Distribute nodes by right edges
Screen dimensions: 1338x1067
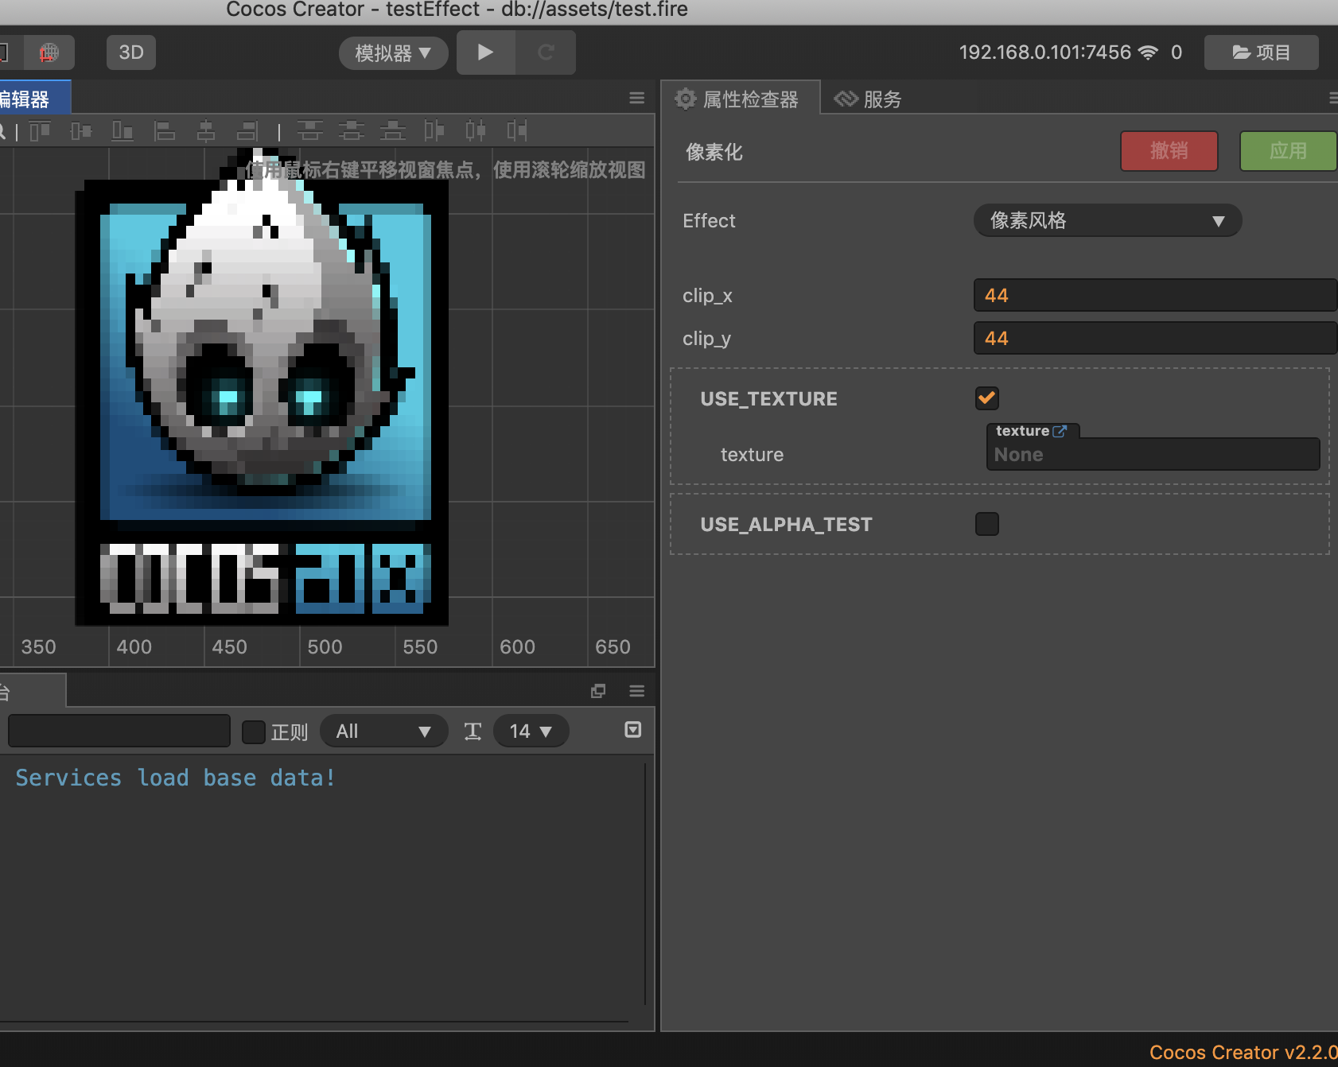pos(517,130)
